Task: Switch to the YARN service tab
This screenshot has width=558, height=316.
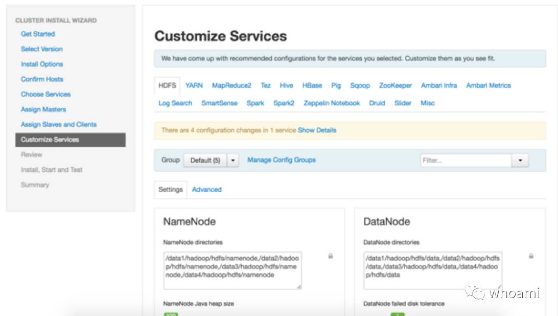Action: coord(194,85)
